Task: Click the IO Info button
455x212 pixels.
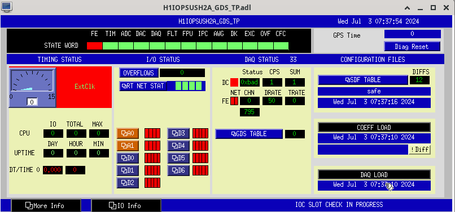Action: [x=126, y=206]
